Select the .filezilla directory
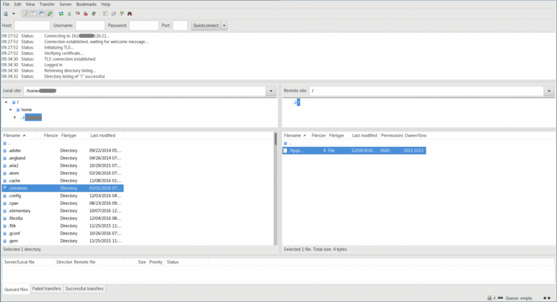Image resolution: width=557 pixels, height=302 pixels. tap(63, 218)
